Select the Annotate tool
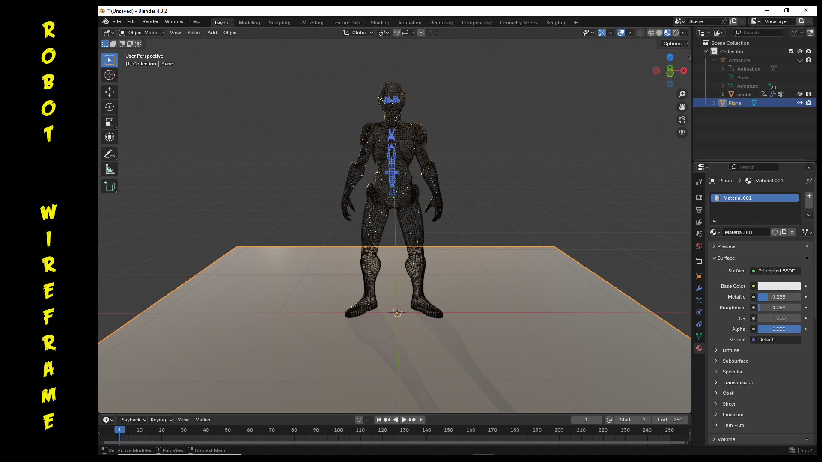Image resolution: width=822 pixels, height=462 pixels. pyautogui.click(x=110, y=154)
